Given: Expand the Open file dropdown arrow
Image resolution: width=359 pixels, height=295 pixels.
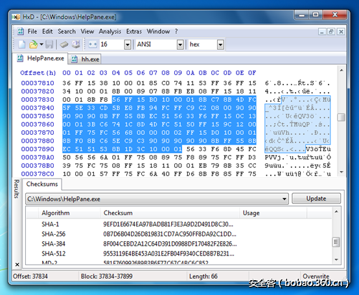Looking at the screenshot, I should (41, 44).
